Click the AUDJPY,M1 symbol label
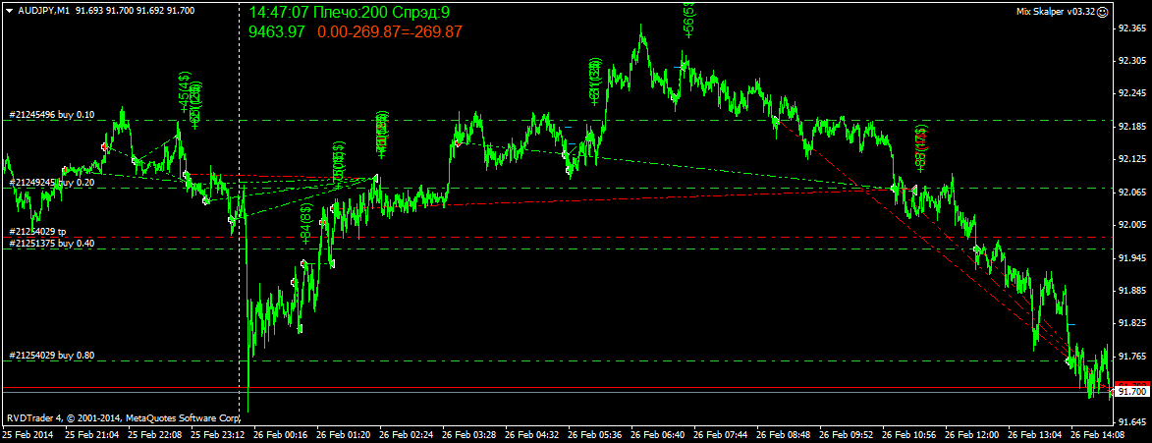Screen dimensions: 1152x443 [43, 12]
